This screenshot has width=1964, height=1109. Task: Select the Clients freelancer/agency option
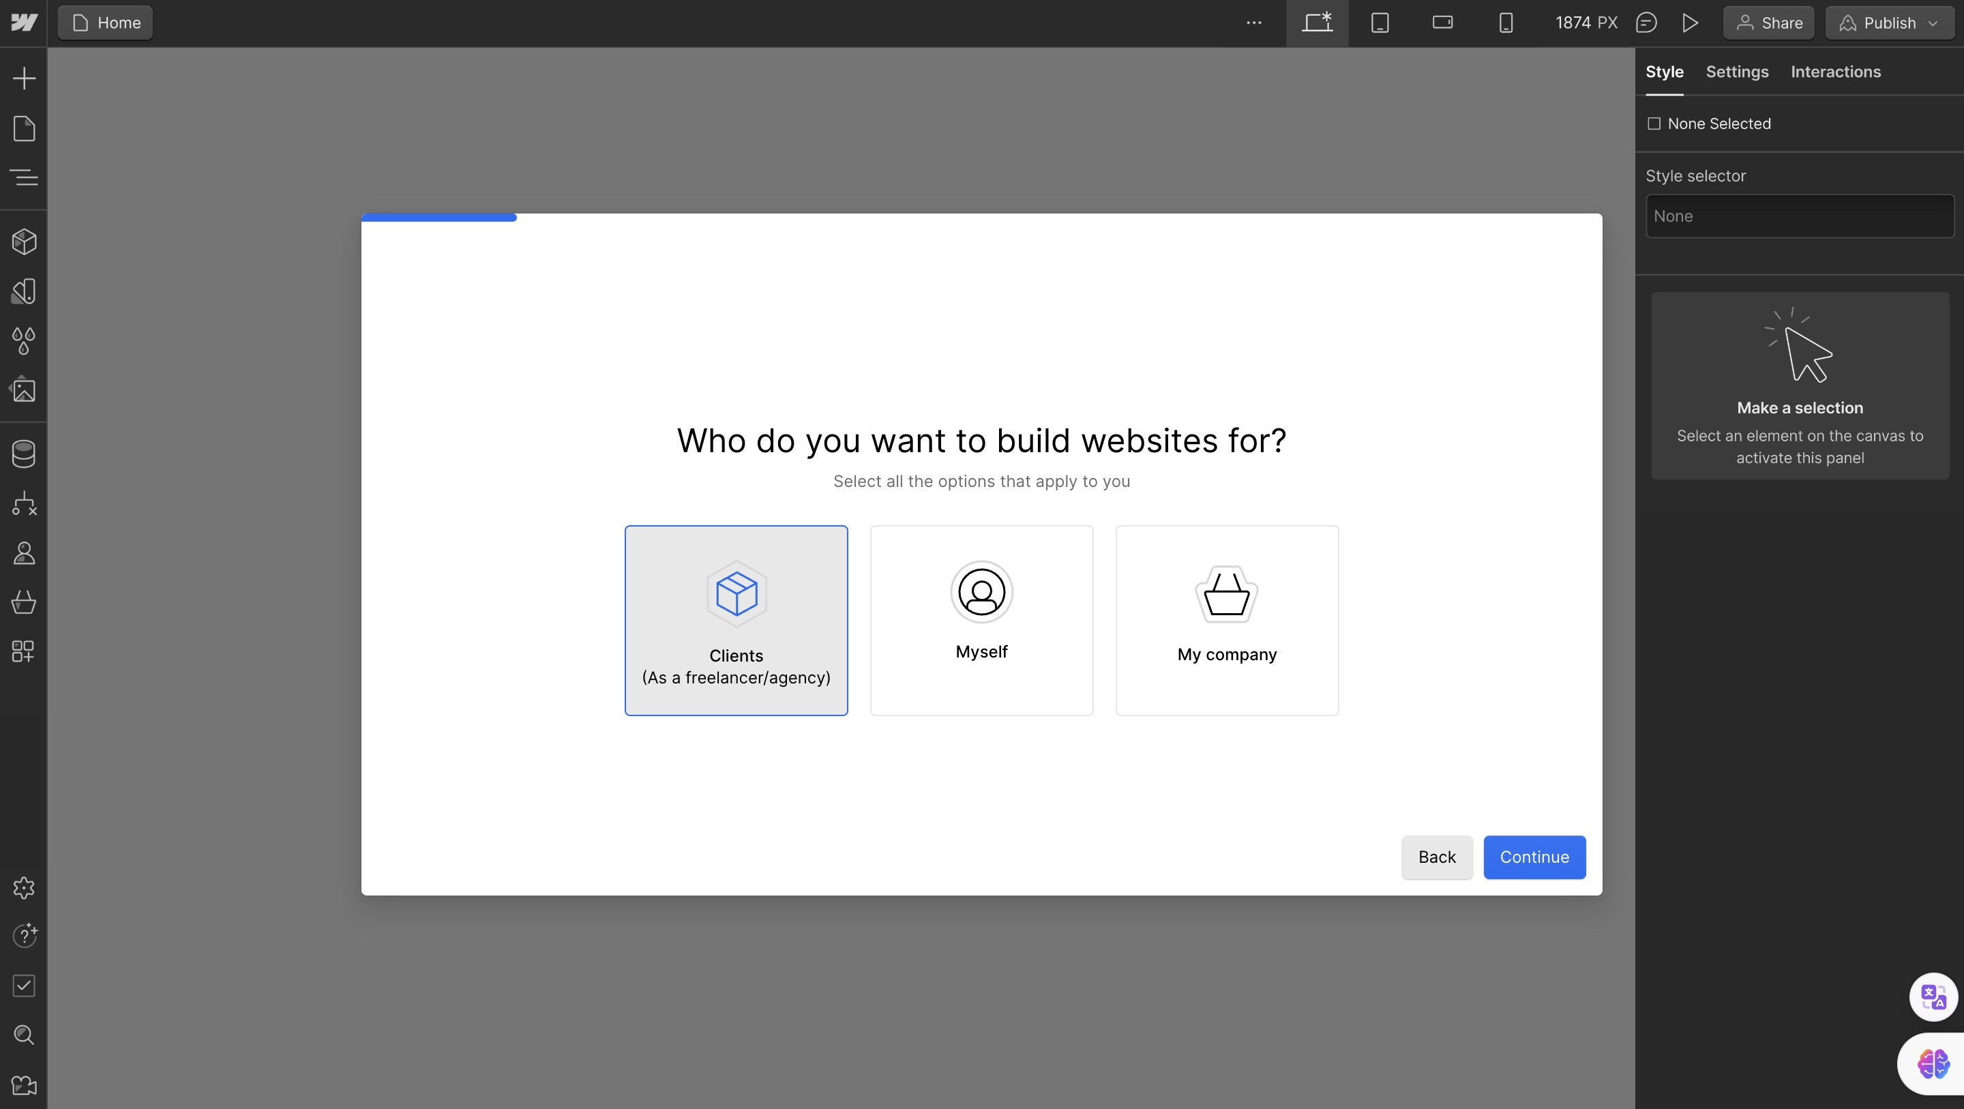click(736, 620)
